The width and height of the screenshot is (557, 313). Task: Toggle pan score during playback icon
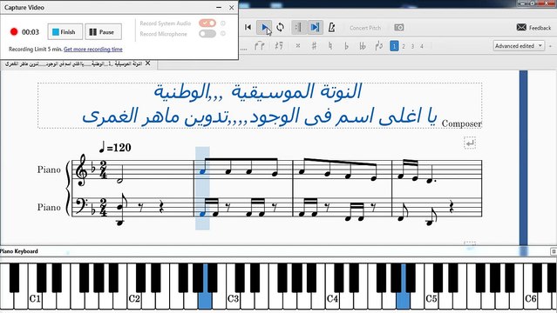(x=315, y=27)
